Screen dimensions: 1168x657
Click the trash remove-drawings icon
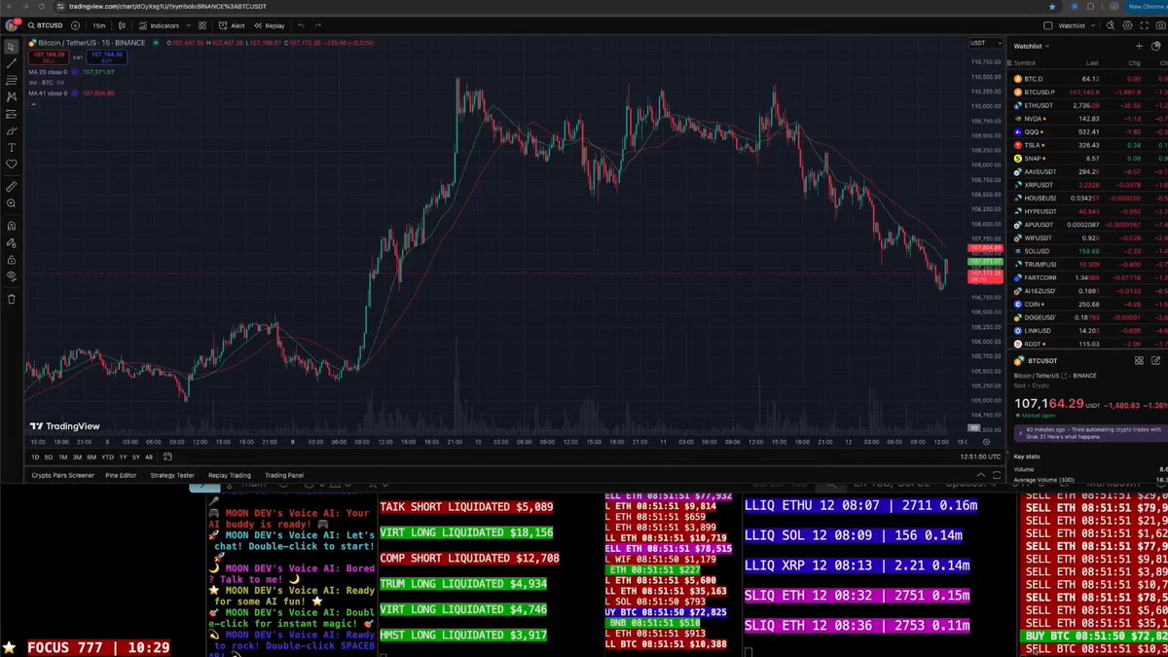point(12,299)
